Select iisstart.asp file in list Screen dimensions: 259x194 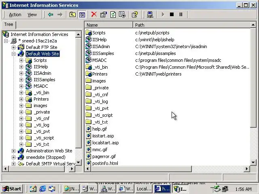pos(103,136)
